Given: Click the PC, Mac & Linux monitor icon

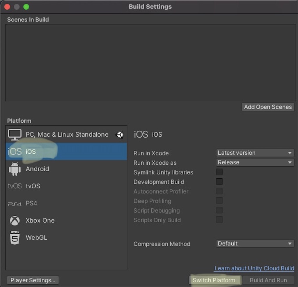Looking at the screenshot, I should tap(15, 135).
